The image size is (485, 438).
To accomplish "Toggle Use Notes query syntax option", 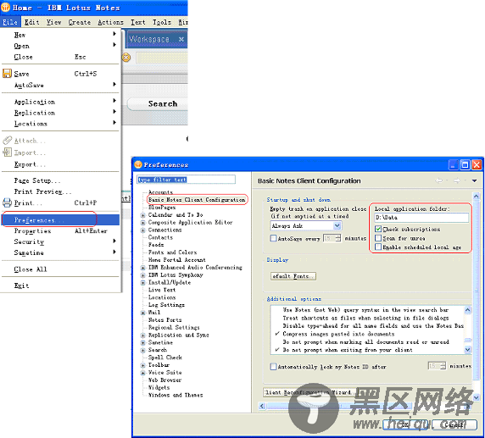I will tap(365, 310).
